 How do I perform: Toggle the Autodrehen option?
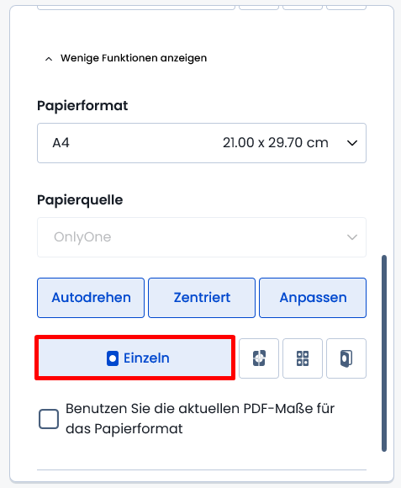pos(91,298)
